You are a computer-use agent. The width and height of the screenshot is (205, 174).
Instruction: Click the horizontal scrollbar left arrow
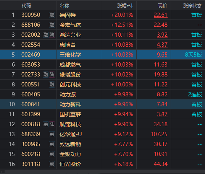click(2, 172)
